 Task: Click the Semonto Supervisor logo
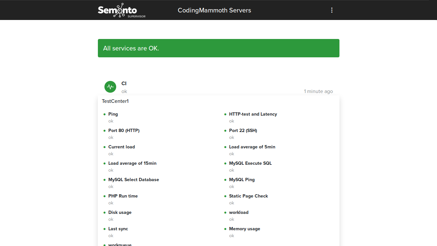(x=121, y=10)
